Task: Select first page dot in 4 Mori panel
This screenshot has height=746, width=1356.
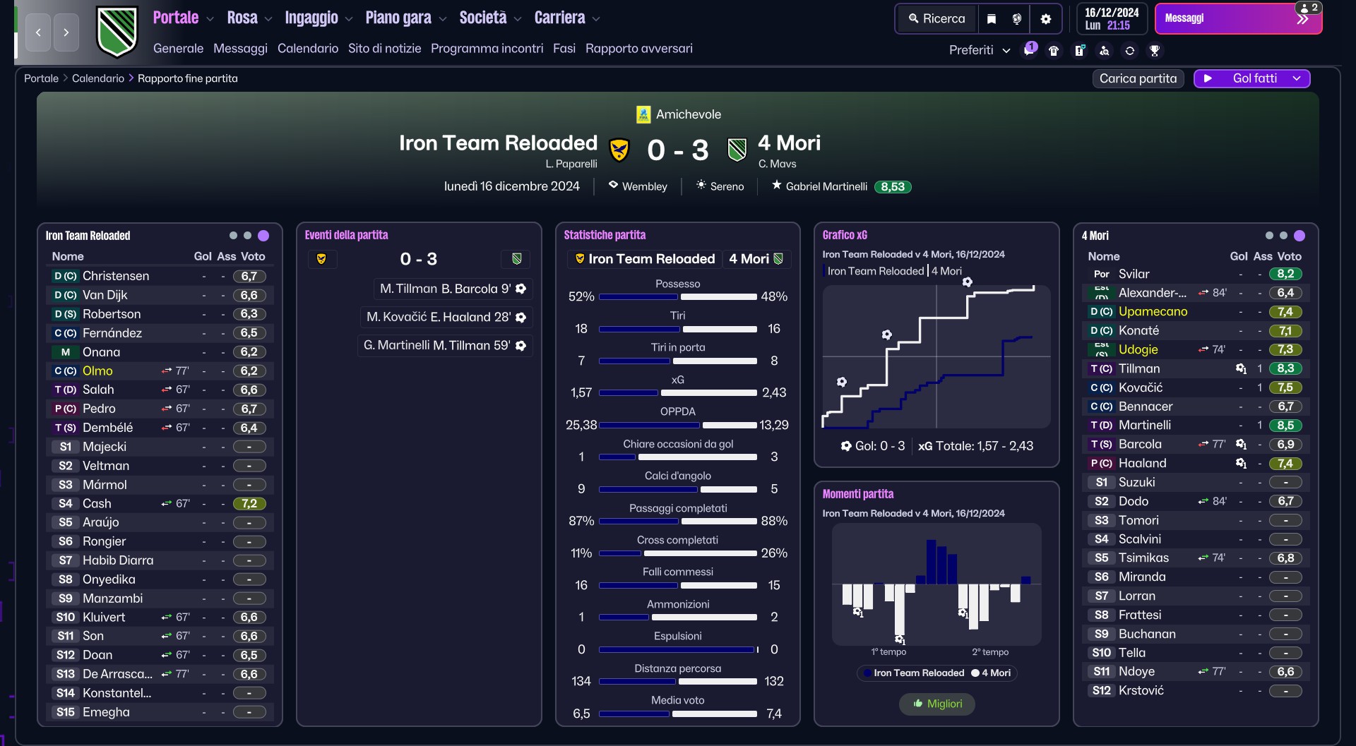Action: coord(1269,236)
